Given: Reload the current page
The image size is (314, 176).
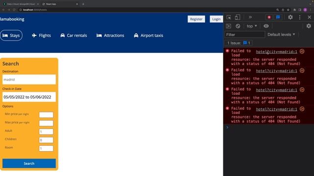Looking at the screenshot, I should 14,10.
